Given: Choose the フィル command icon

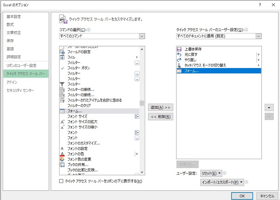Looking at the screenshot, I should point(62,57).
